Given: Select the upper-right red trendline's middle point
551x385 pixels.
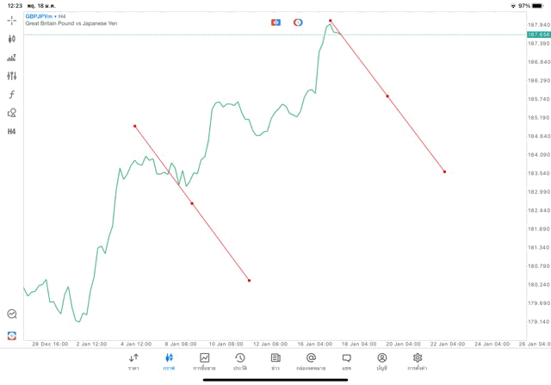Looking at the screenshot, I should (387, 96).
